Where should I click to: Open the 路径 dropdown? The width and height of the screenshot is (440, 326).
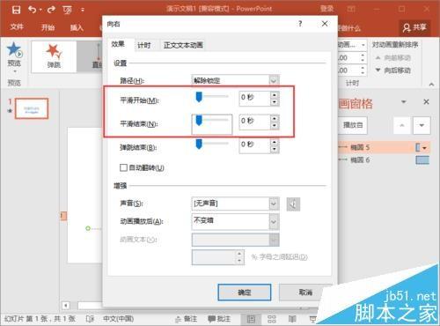(274, 80)
